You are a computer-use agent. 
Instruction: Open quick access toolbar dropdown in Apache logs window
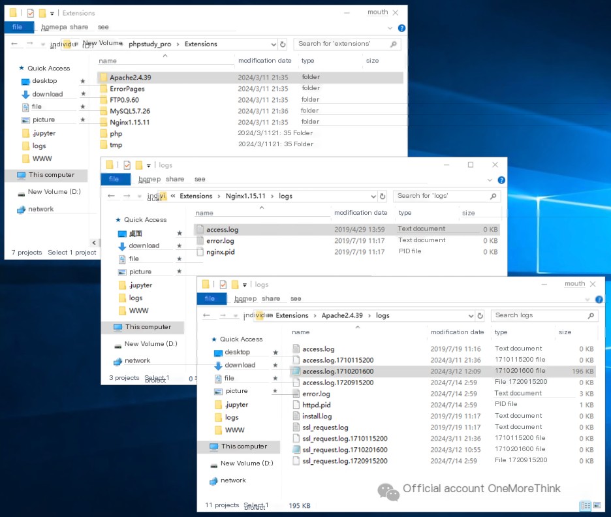coord(244,285)
